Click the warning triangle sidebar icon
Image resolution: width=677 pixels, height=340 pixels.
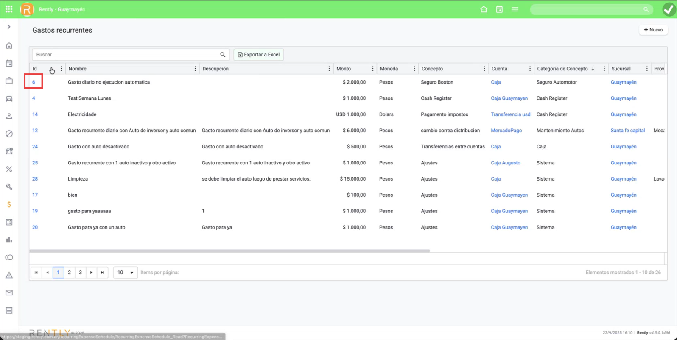coord(9,275)
